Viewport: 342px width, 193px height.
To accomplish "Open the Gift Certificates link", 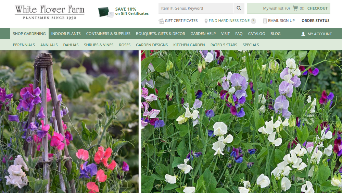I will click(x=181, y=21).
